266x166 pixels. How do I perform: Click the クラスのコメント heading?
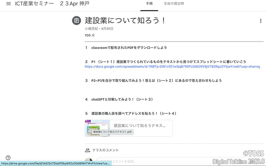106,150
